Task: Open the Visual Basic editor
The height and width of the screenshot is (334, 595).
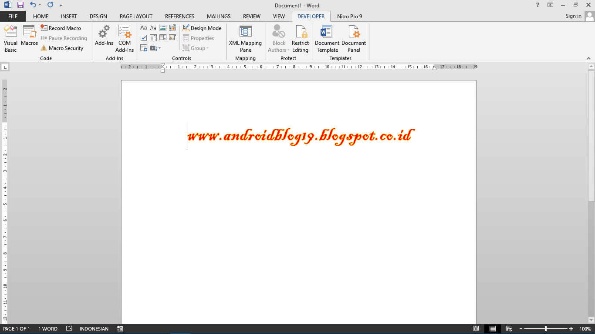Action: [10, 38]
